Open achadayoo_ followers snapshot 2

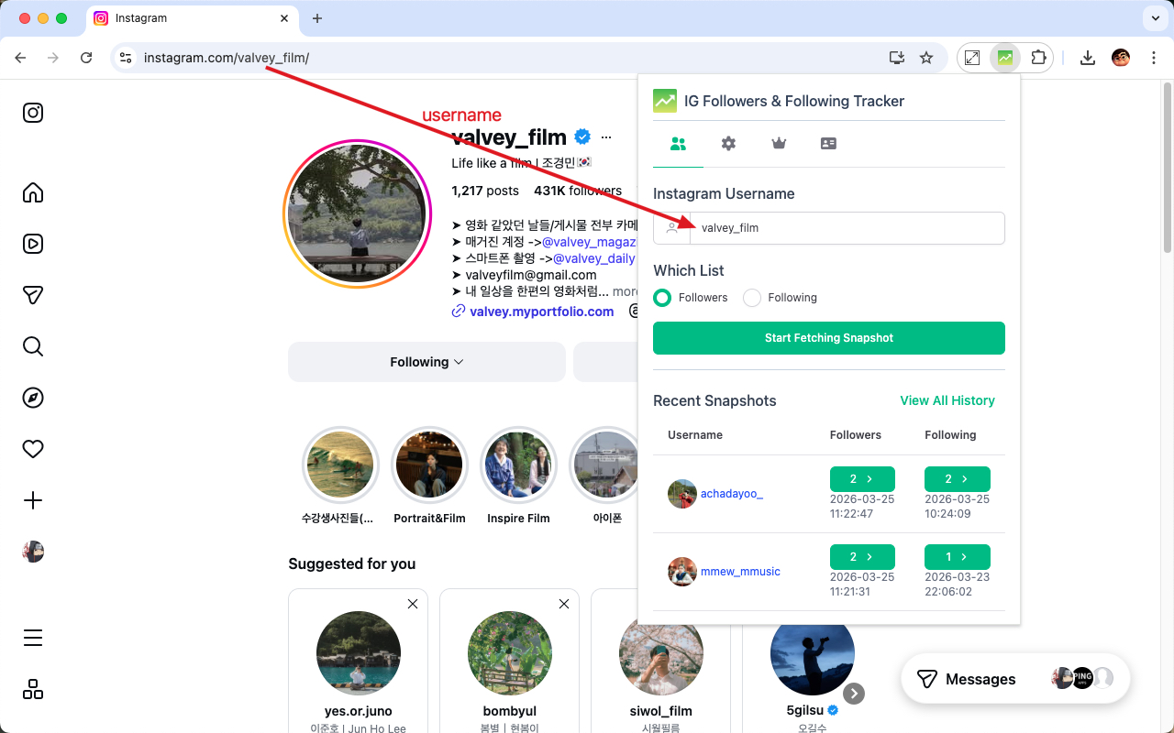(x=862, y=479)
